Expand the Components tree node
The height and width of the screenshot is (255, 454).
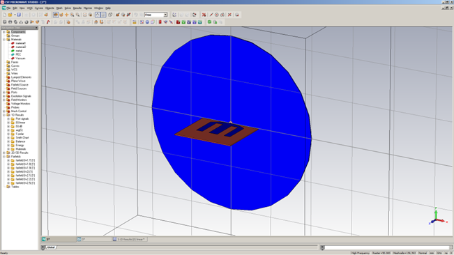pos(4,32)
